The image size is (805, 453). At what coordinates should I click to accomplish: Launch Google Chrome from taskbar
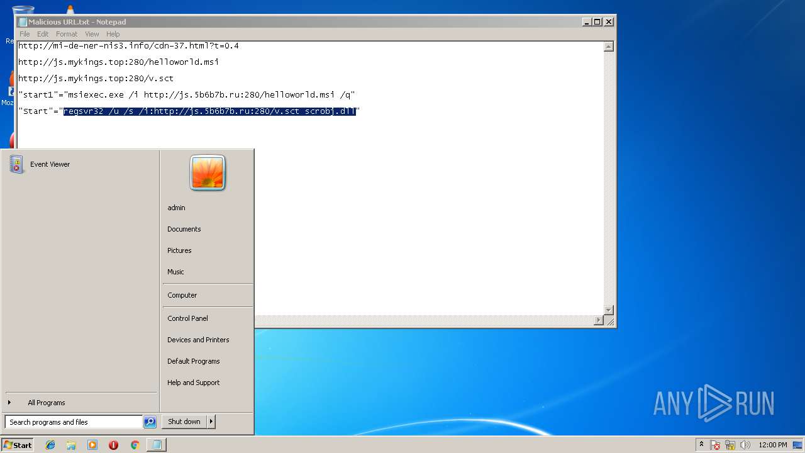[x=135, y=445]
